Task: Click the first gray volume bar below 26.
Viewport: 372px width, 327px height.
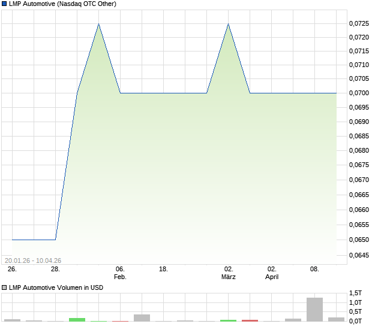Action: point(13,320)
